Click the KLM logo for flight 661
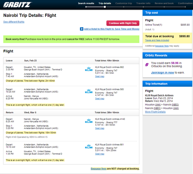The image size is (193, 174). (89, 147)
